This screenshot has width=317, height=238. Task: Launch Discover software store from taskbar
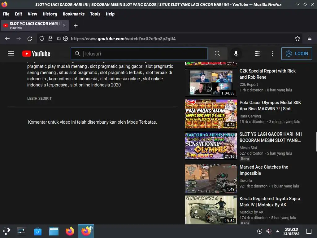coord(37,231)
